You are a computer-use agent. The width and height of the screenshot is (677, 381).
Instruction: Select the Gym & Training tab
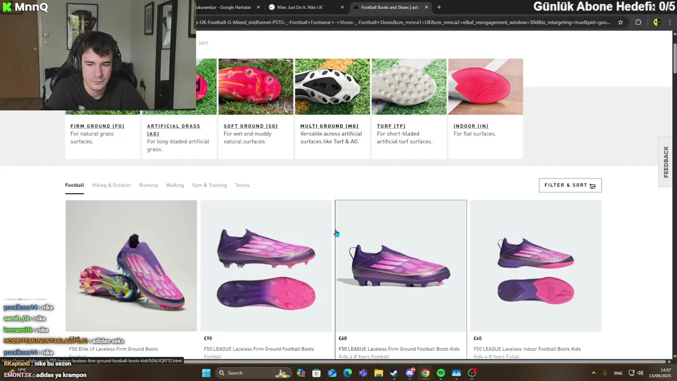209,185
